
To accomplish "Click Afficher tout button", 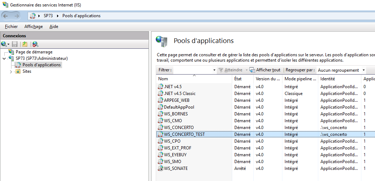I will pos(265,70).
